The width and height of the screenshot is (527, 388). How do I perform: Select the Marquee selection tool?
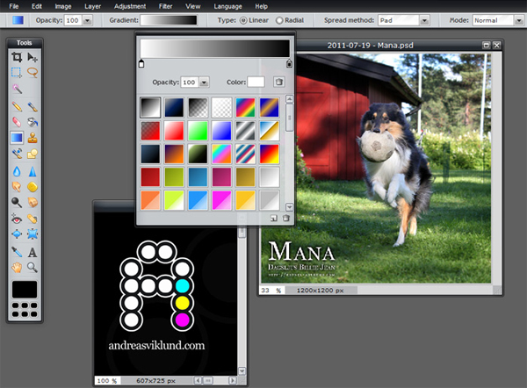(17, 73)
